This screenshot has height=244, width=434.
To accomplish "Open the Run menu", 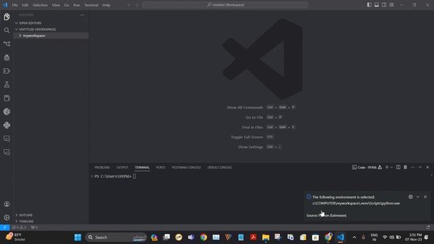I will (77, 5).
